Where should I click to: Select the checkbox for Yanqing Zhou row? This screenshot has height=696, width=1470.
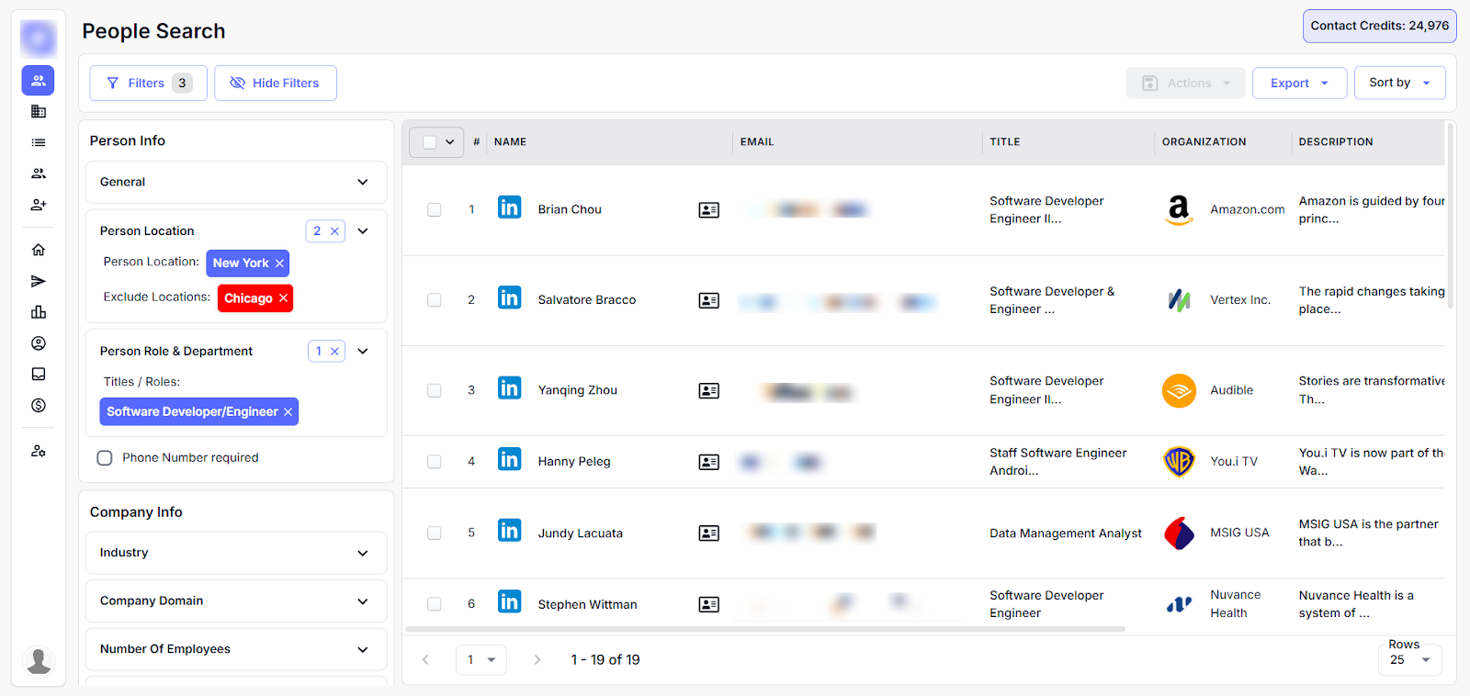pyautogui.click(x=434, y=390)
